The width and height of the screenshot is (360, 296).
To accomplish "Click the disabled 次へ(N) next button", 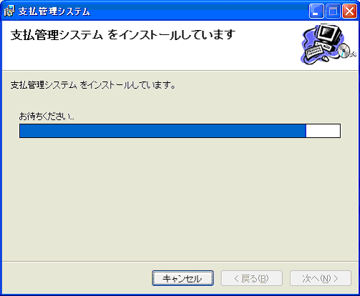I will tap(321, 278).
